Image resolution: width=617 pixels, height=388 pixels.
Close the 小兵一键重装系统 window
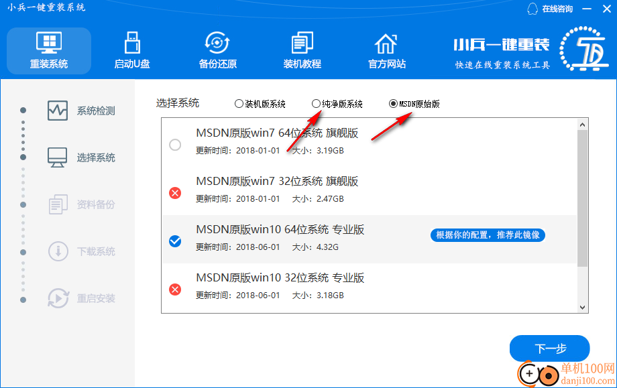(607, 9)
